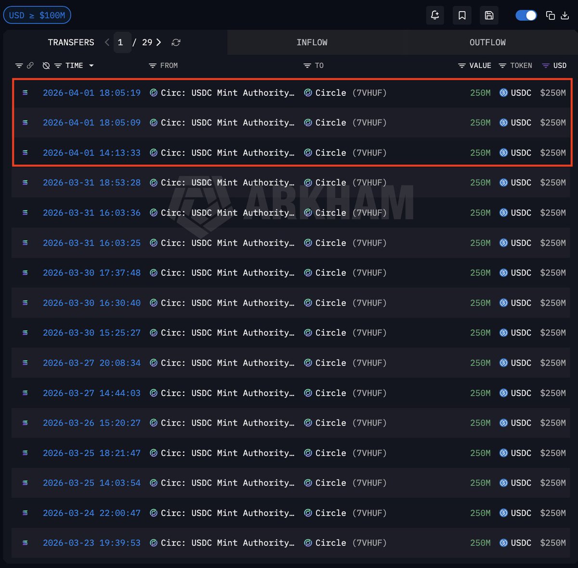Click the Circle logo before the sender in the 2026-03-25 18:21:47 row
The image size is (578, 568).
(x=154, y=453)
